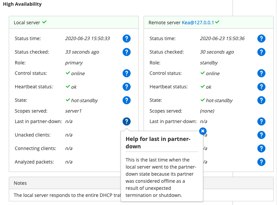Click Remote server 'online' control status
Viewport: 277px width, 205px height.
(x=213, y=74)
